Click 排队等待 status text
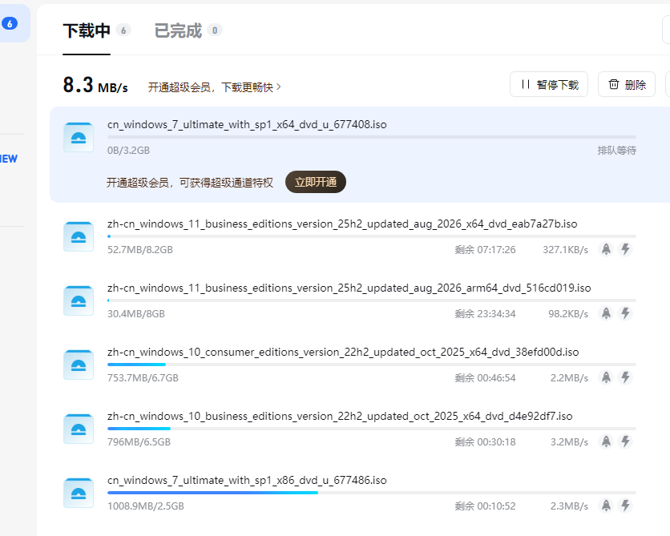The image size is (670, 536). click(616, 151)
